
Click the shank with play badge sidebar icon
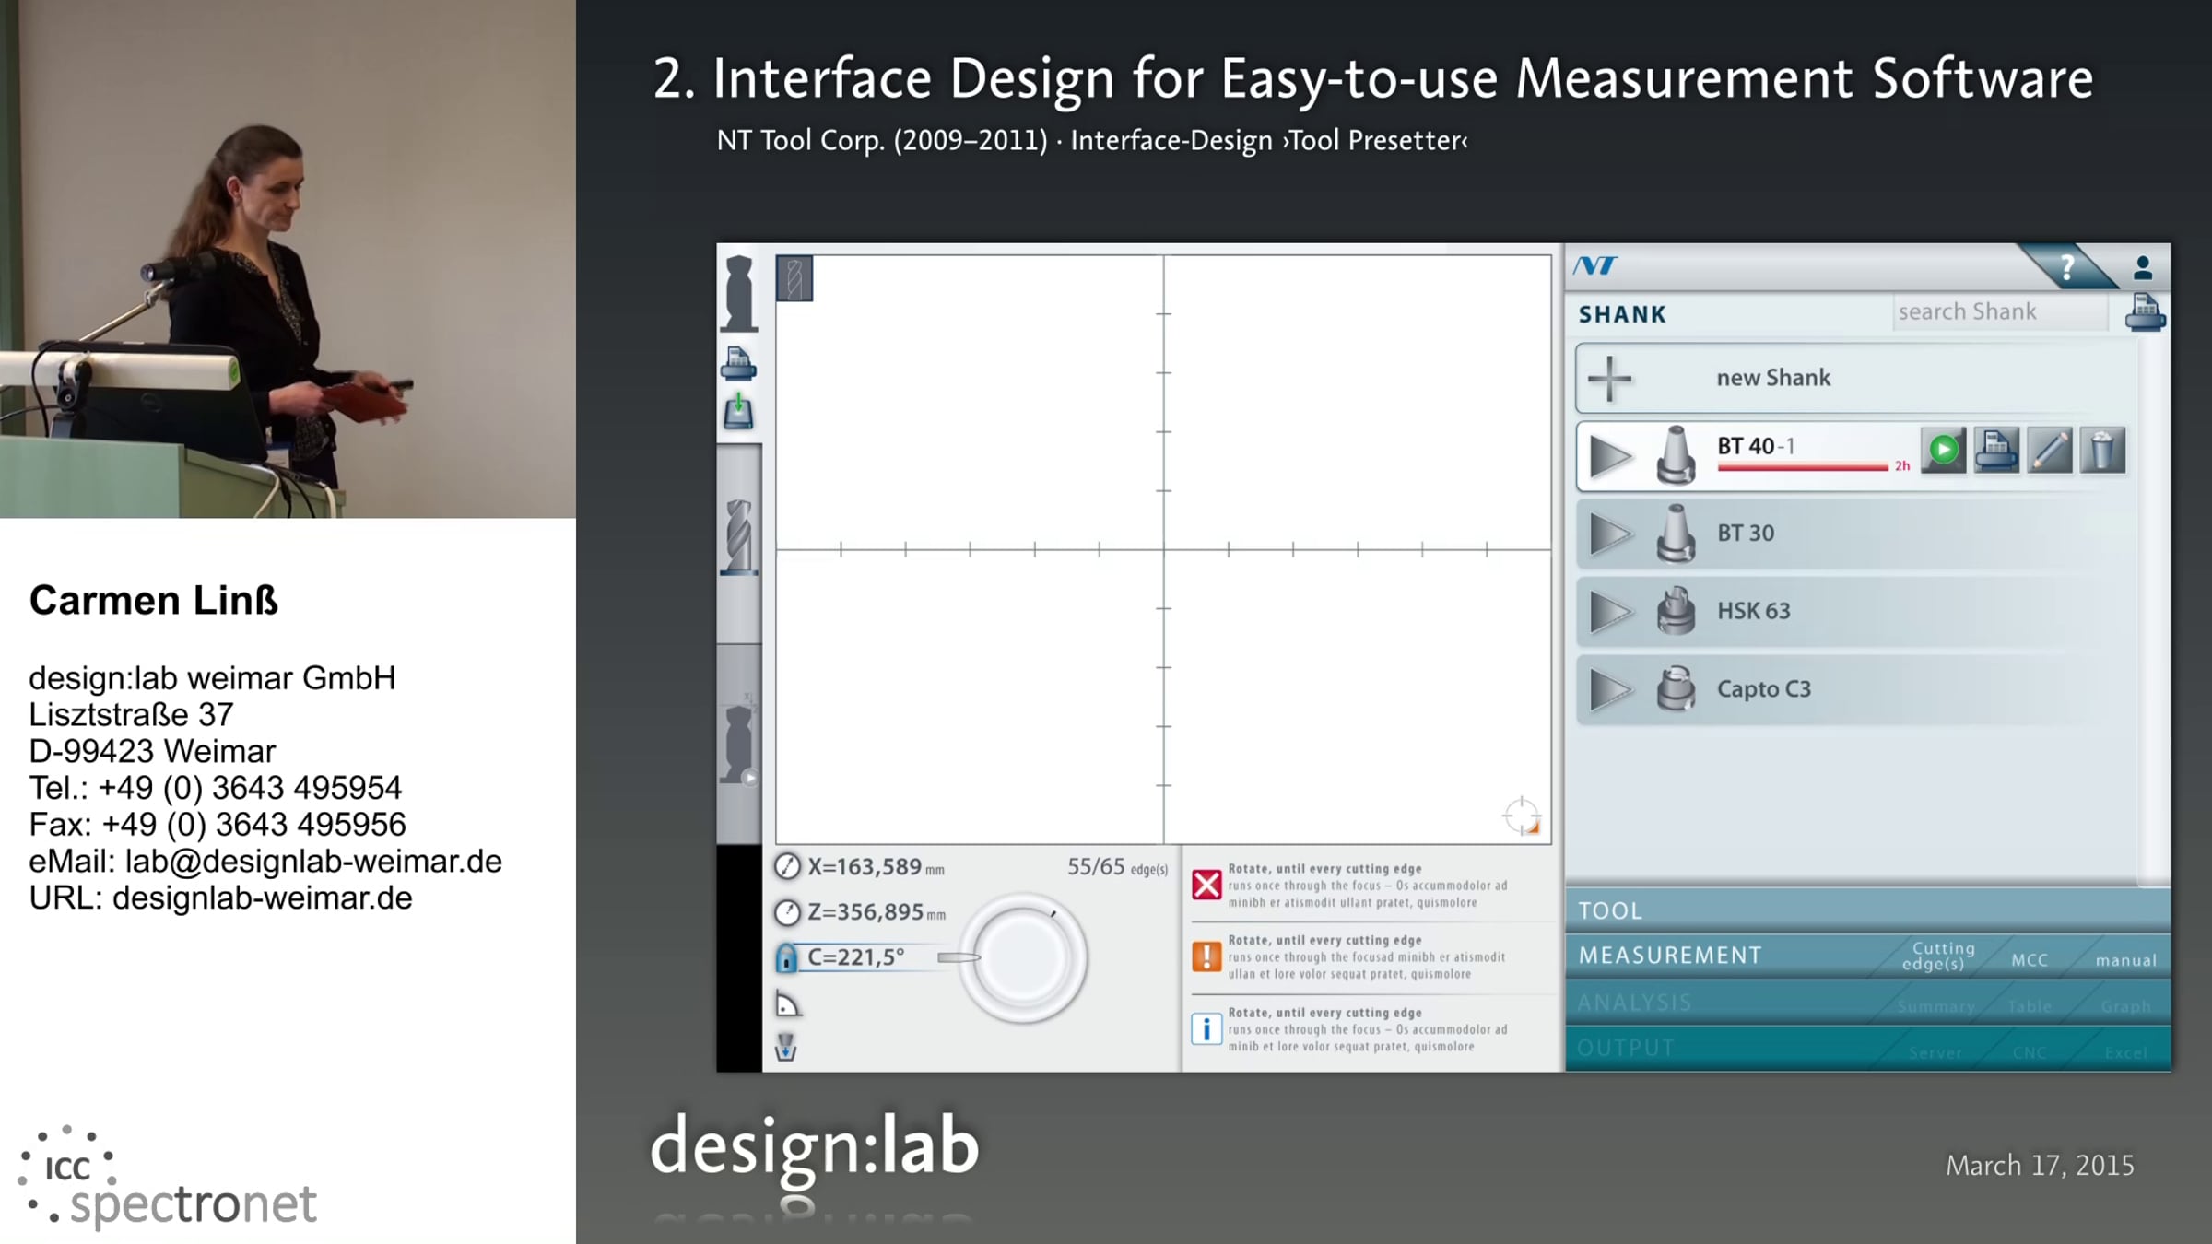click(x=739, y=745)
